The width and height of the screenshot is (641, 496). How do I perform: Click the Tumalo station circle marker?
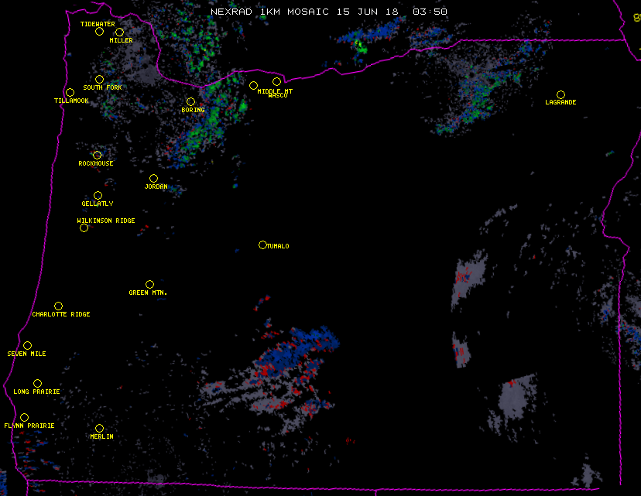coord(262,245)
